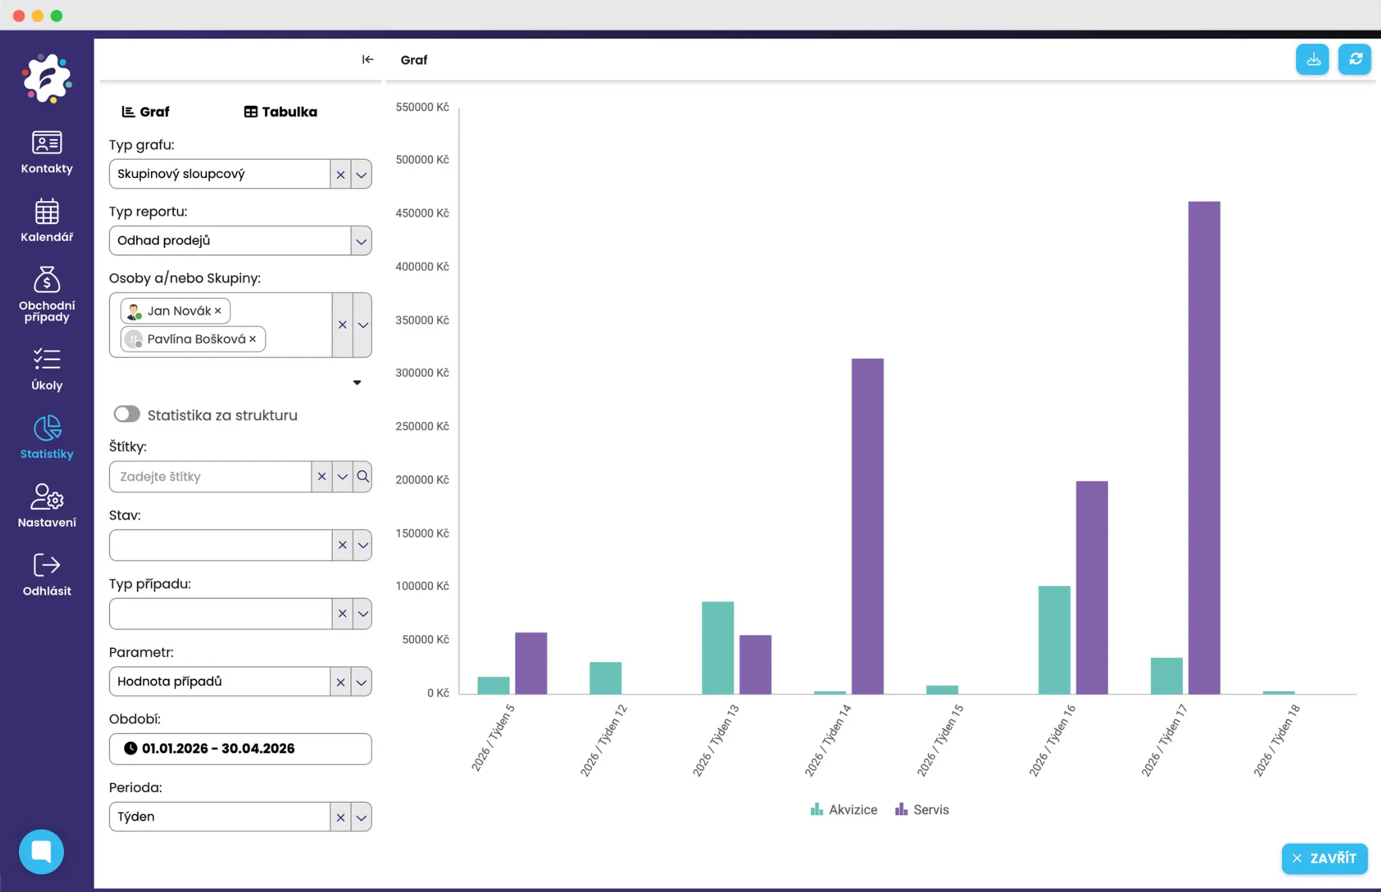Toggle Statistika za strukturu switch
The width and height of the screenshot is (1381, 892).
coord(127,415)
